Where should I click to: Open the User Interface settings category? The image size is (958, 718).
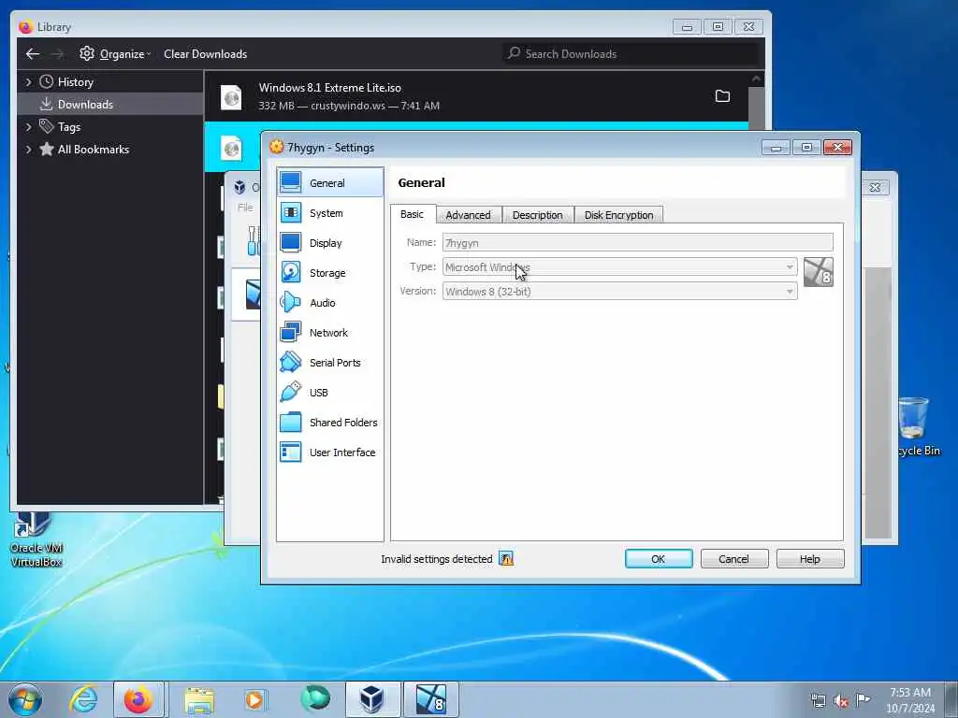(330, 452)
